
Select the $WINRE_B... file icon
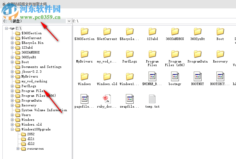pos(152,76)
